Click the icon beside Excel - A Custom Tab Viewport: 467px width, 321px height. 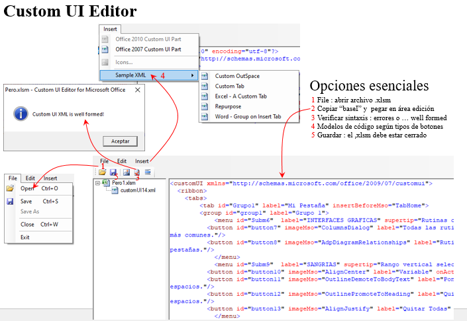click(205, 96)
